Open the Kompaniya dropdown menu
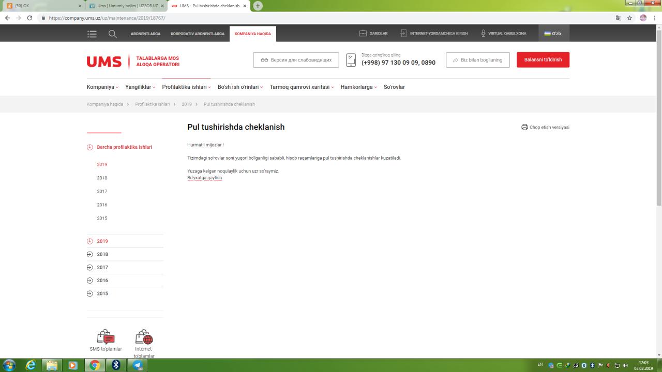The width and height of the screenshot is (662, 372). coord(102,87)
